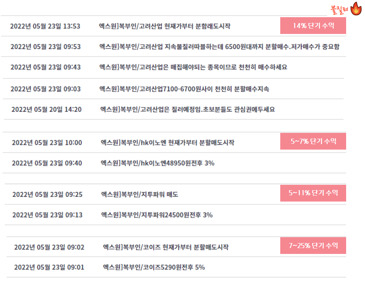This screenshot has height=282, width=365.
Task: Click the 7~25% 단기 수익 badge
Action: [313, 246]
